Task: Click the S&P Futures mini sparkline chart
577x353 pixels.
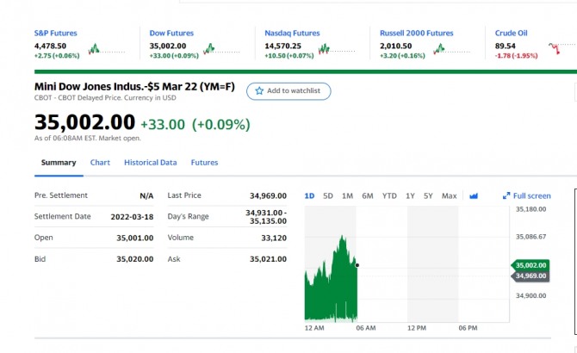Action: (106, 49)
